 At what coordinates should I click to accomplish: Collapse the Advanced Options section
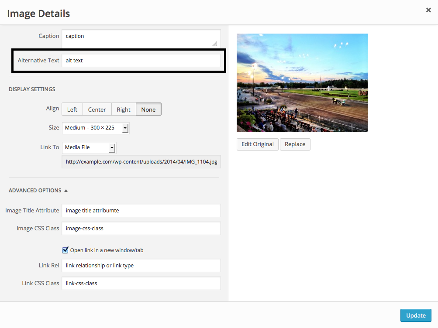(38, 191)
